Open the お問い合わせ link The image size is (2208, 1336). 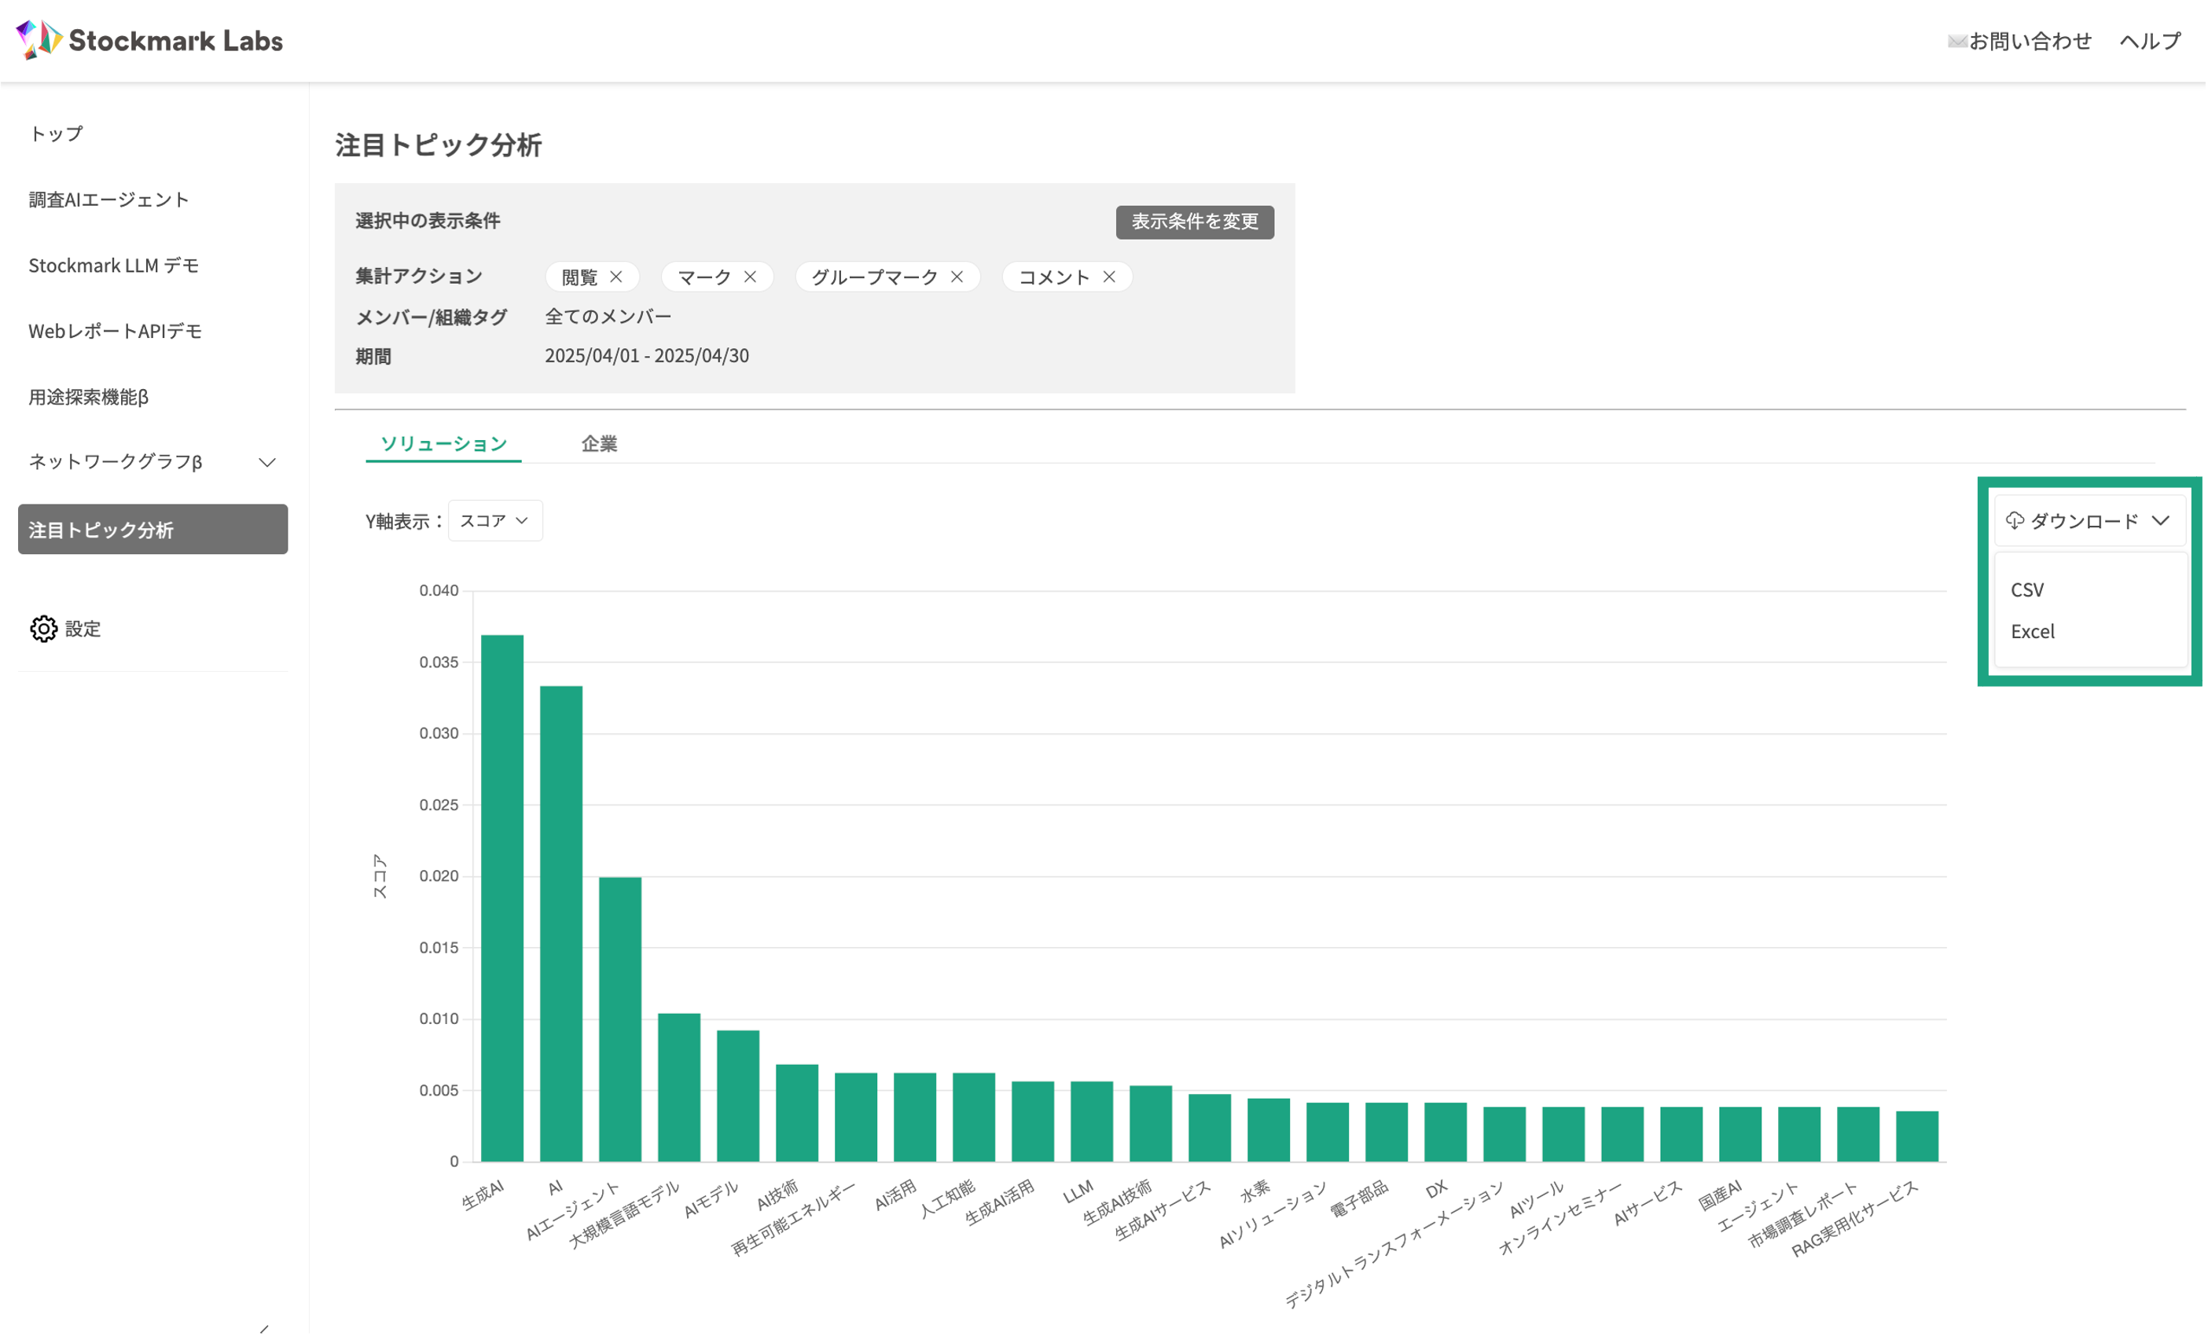pos(2031,41)
